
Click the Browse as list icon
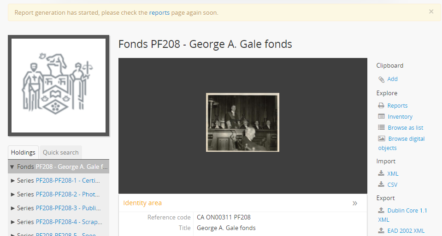click(382, 127)
